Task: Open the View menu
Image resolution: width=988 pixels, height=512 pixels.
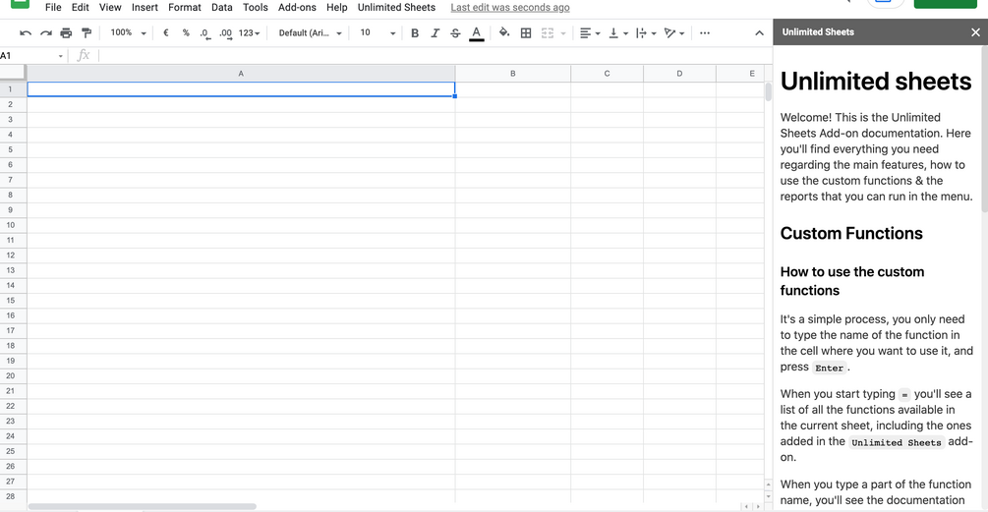Action: [x=110, y=8]
